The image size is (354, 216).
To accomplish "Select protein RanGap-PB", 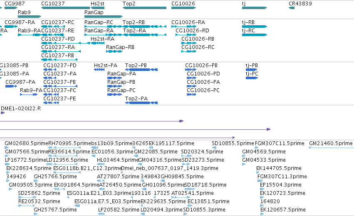I will tap(115, 86).
